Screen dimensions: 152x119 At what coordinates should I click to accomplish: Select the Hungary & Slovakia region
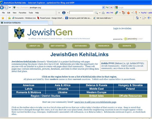pos(130,85)
